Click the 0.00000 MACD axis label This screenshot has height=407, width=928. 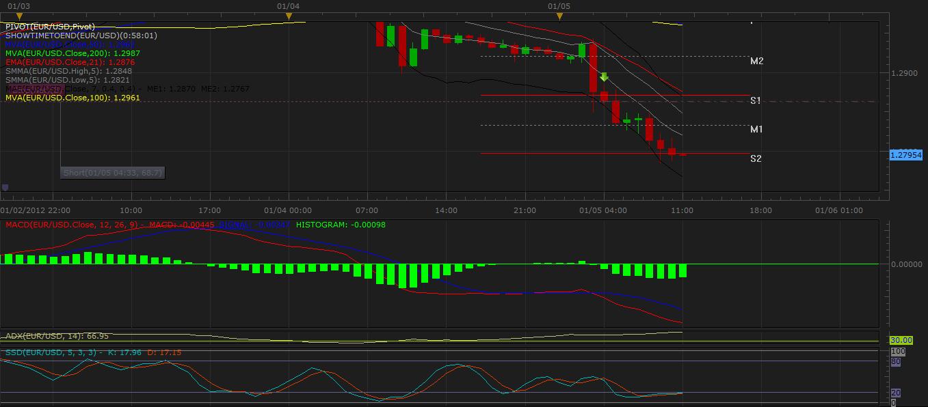click(907, 264)
